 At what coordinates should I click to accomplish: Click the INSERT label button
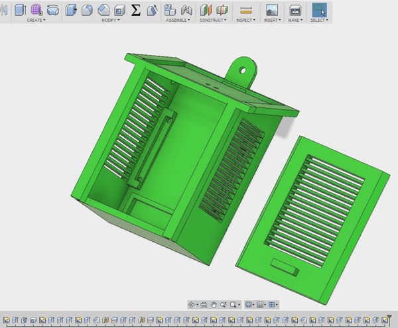point(273,20)
